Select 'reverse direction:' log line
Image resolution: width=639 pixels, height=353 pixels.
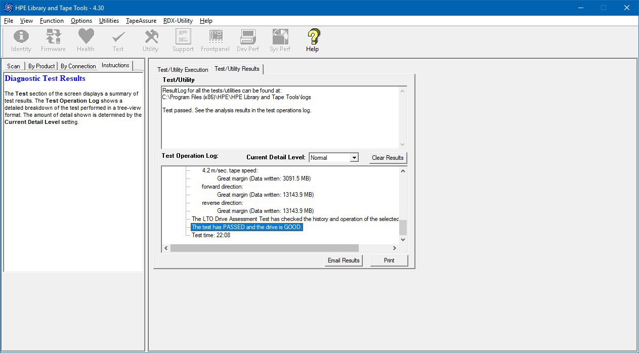pos(222,203)
